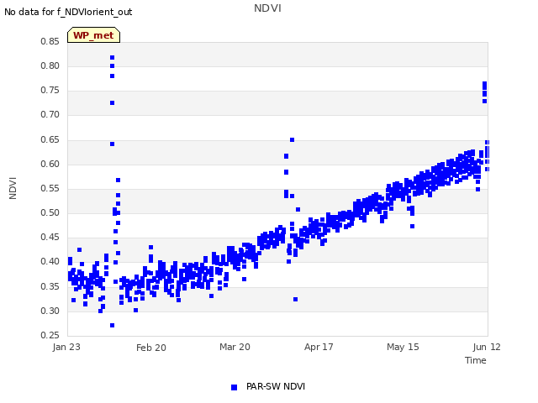Click the 0.70 y-axis tick label
The width and height of the screenshot is (538, 403).
pyautogui.click(x=50, y=115)
